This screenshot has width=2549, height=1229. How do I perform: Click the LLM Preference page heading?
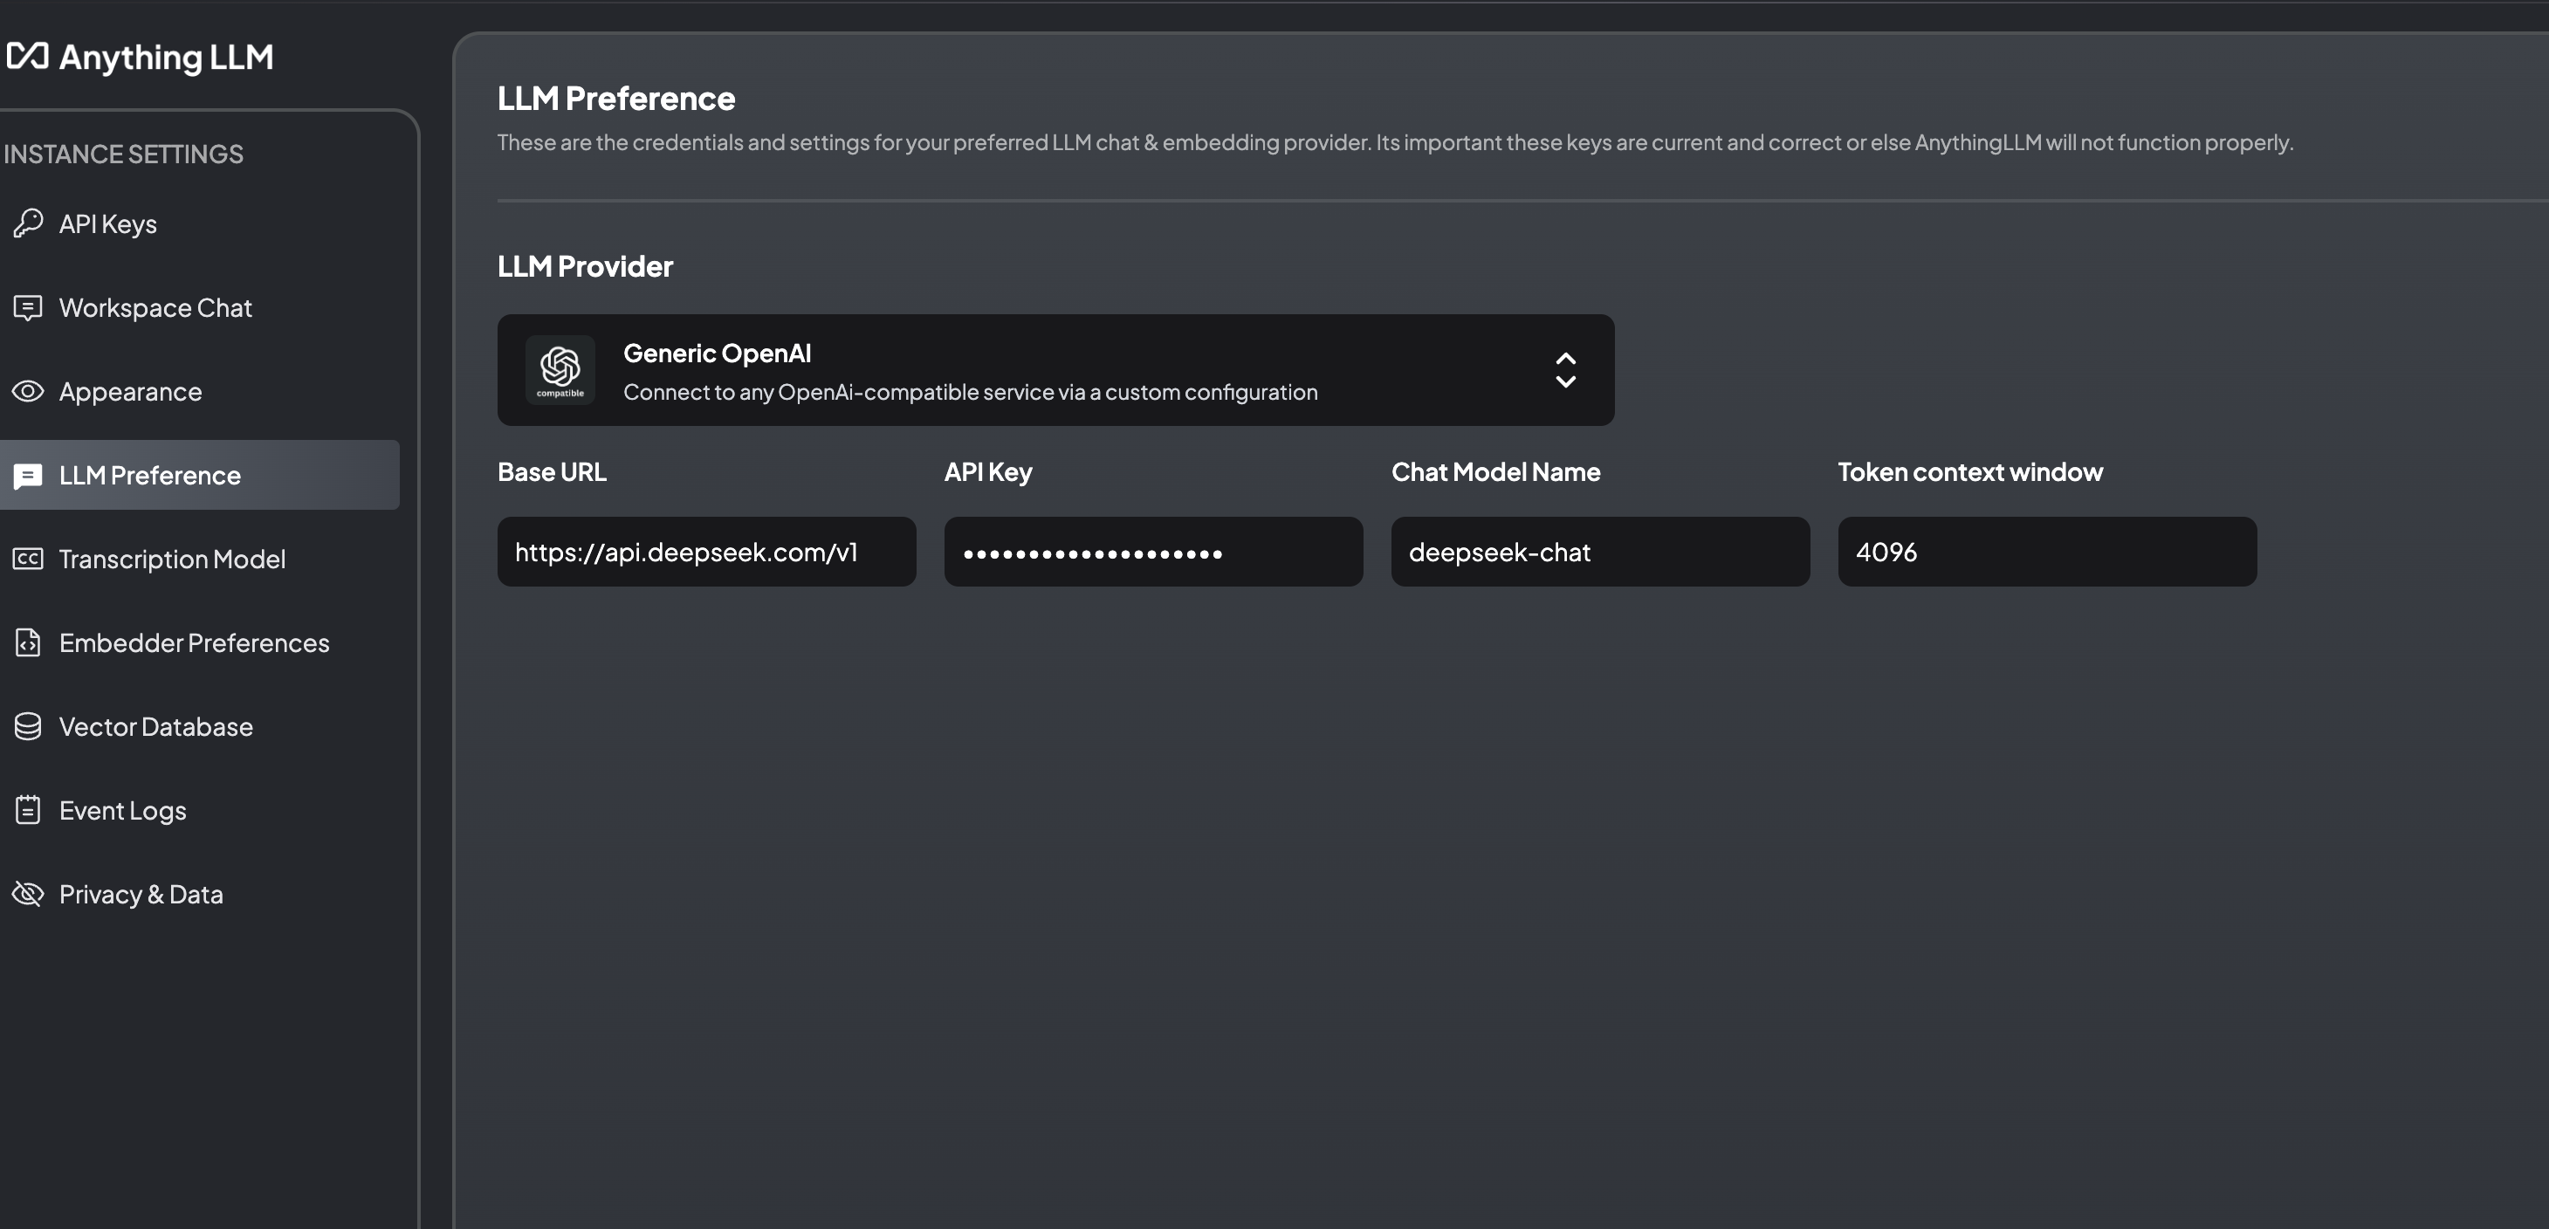pos(616,99)
